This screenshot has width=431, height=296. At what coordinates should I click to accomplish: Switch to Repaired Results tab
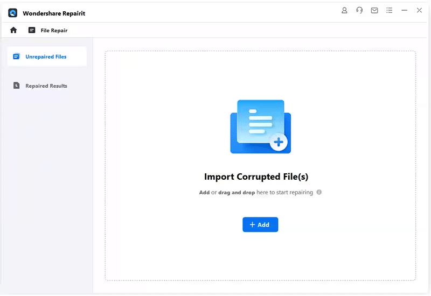47,86
